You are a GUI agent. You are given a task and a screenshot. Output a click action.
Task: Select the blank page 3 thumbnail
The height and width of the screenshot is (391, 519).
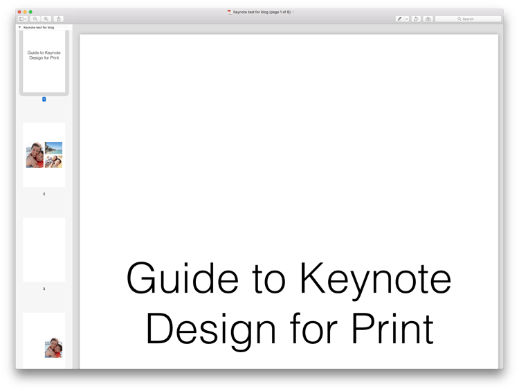tap(44, 250)
